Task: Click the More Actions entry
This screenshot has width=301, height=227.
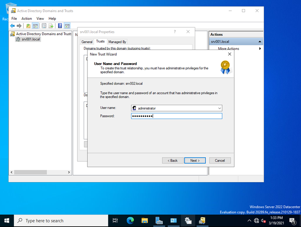Action: coord(228,49)
